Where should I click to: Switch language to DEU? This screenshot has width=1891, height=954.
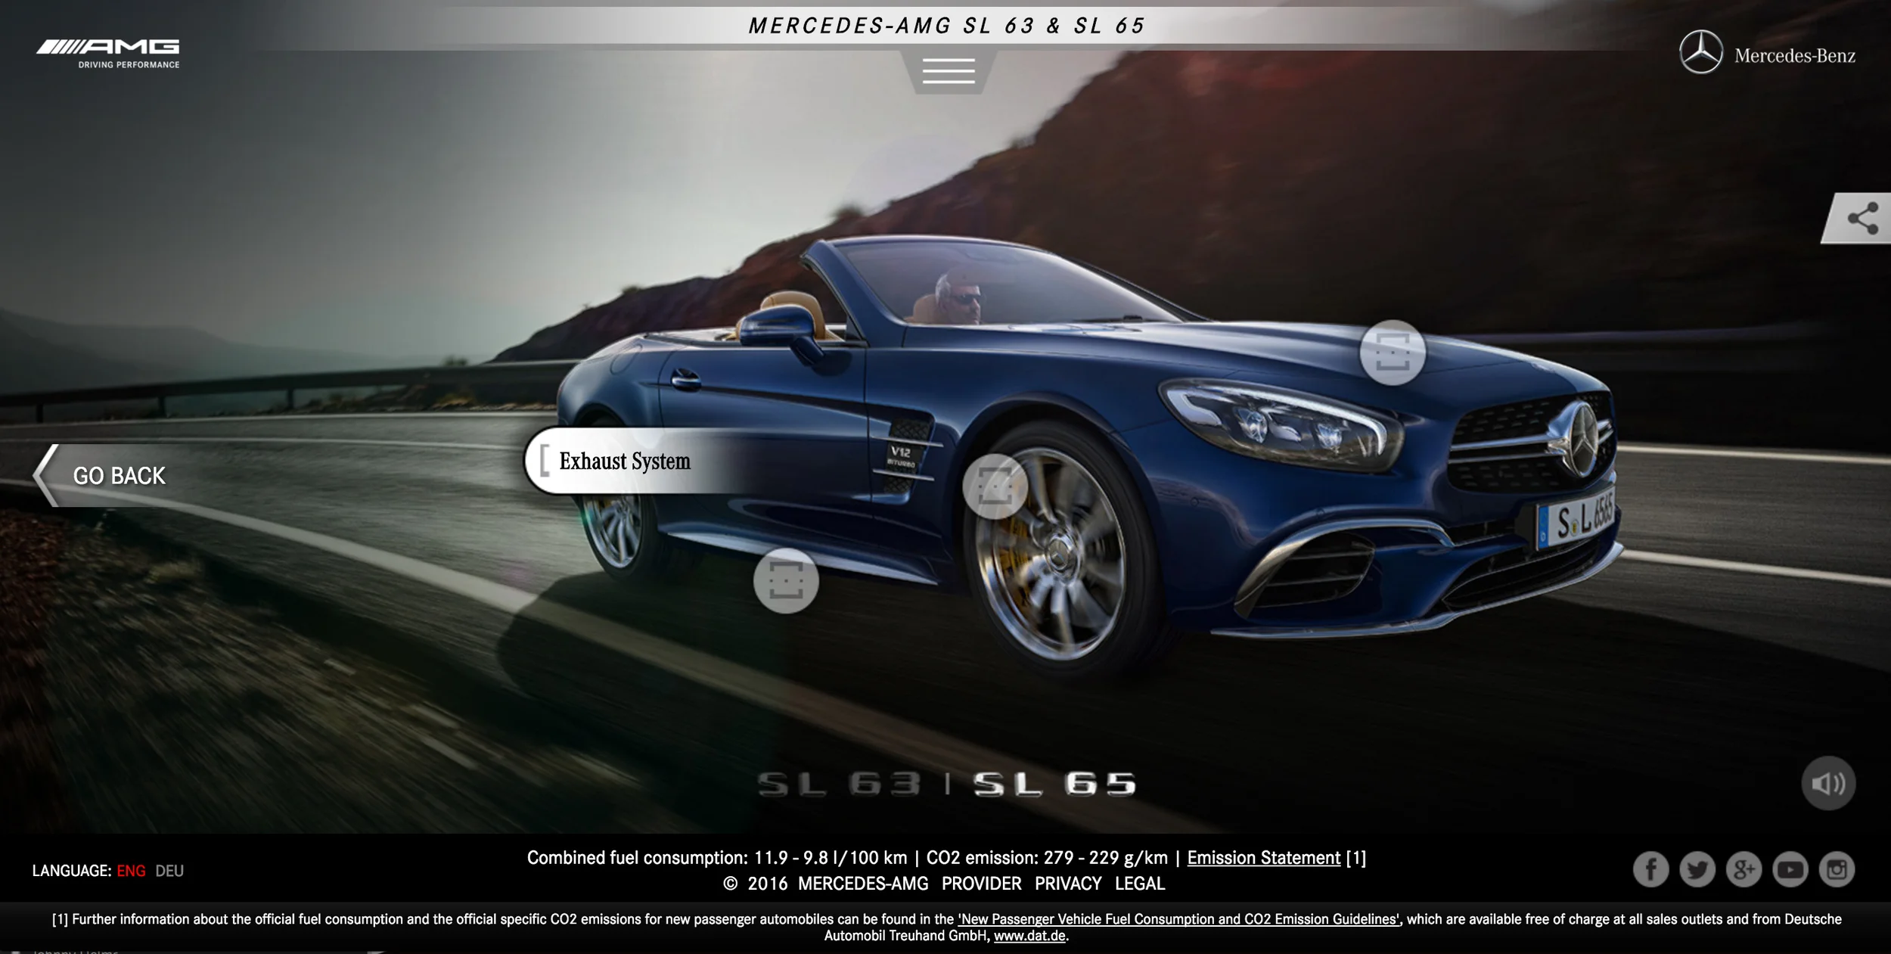(x=169, y=871)
